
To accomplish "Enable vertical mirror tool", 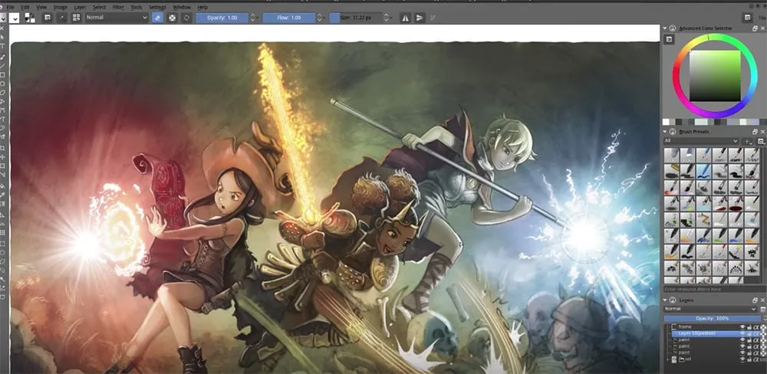I will [420, 18].
